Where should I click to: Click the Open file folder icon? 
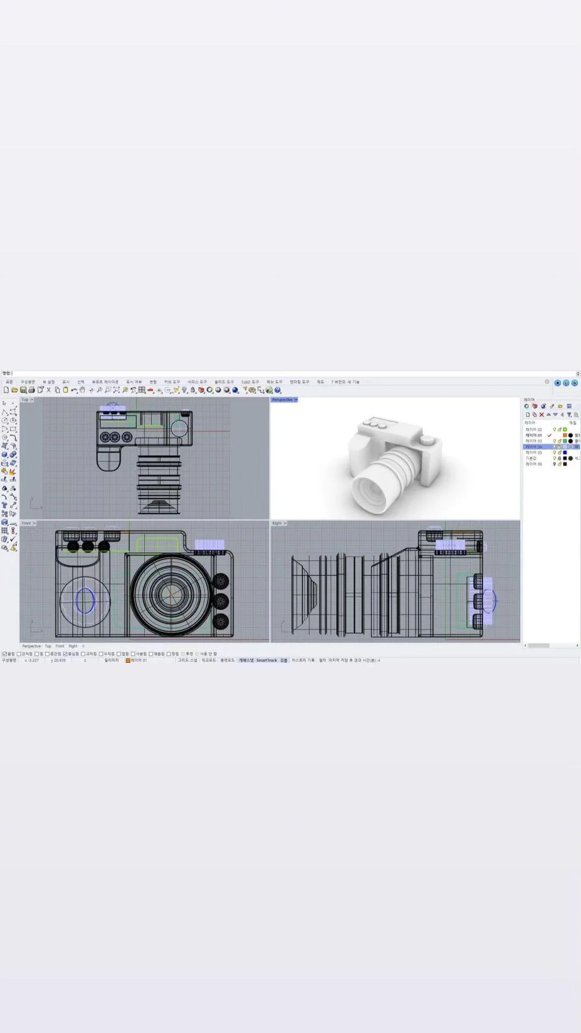(x=15, y=390)
